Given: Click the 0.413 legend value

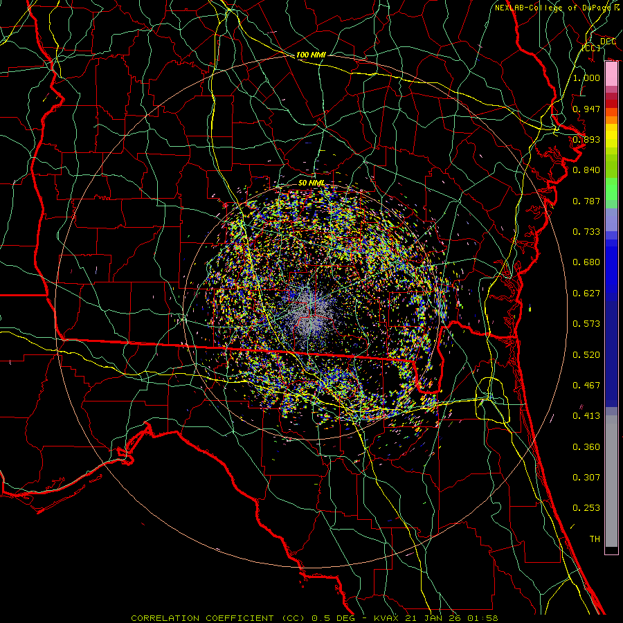Looking at the screenshot, I should pos(586,416).
